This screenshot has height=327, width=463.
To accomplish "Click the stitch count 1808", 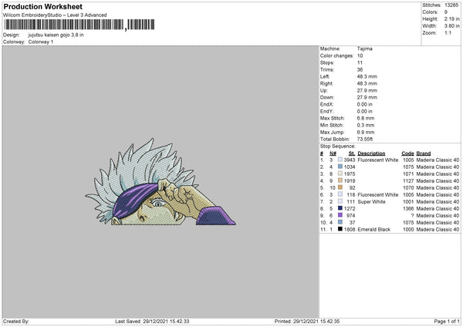I will (350, 229).
